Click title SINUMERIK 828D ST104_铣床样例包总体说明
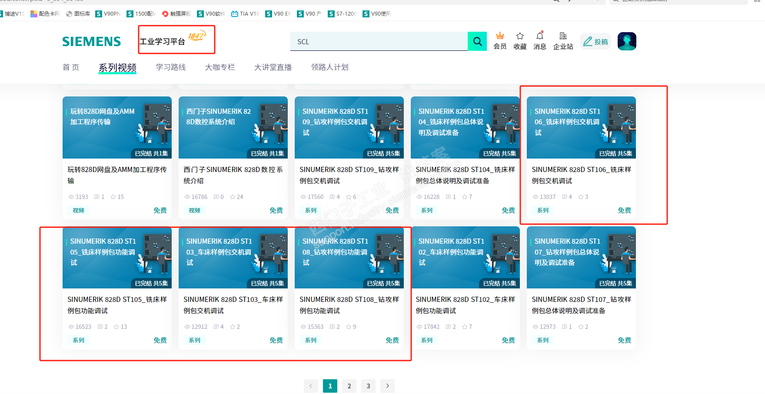The height and width of the screenshot is (394, 765). [465, 175]
